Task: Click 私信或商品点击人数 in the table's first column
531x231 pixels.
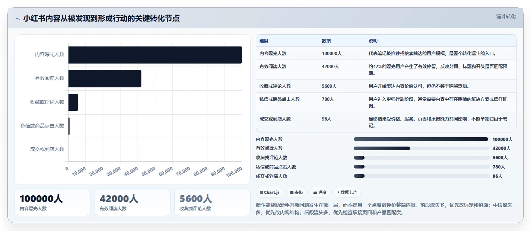Action: 280,99
